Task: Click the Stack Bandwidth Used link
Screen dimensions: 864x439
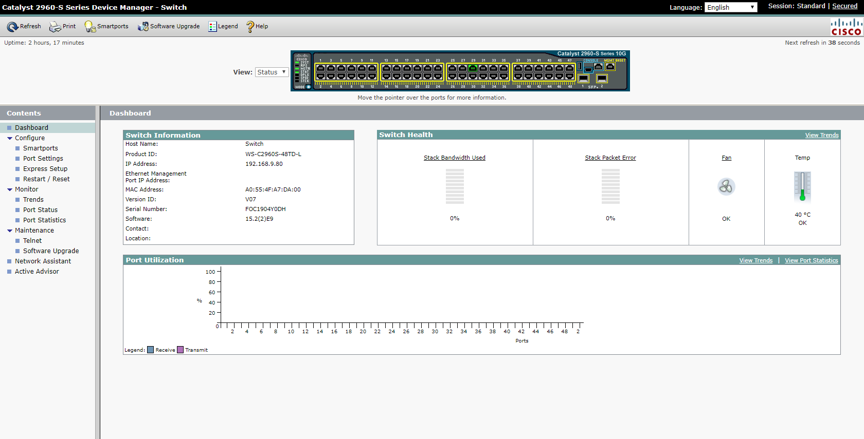Action: pyautogui.click(x=454, y=158)
